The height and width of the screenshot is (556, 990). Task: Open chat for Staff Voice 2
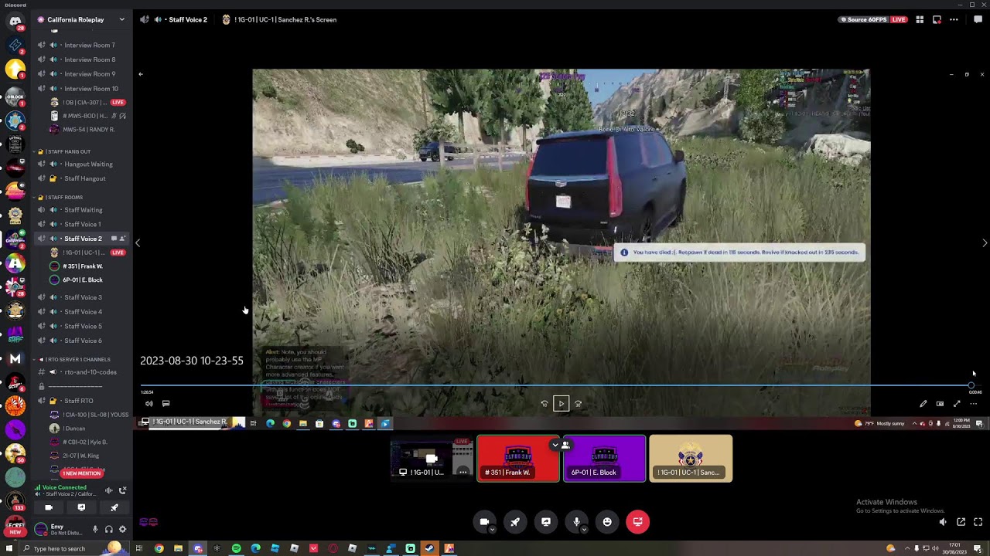coord(114,239)
